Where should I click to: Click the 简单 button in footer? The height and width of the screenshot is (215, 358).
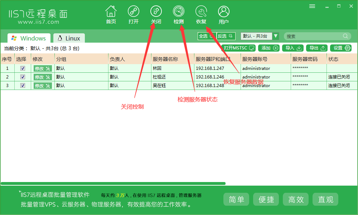coord(236,199)
